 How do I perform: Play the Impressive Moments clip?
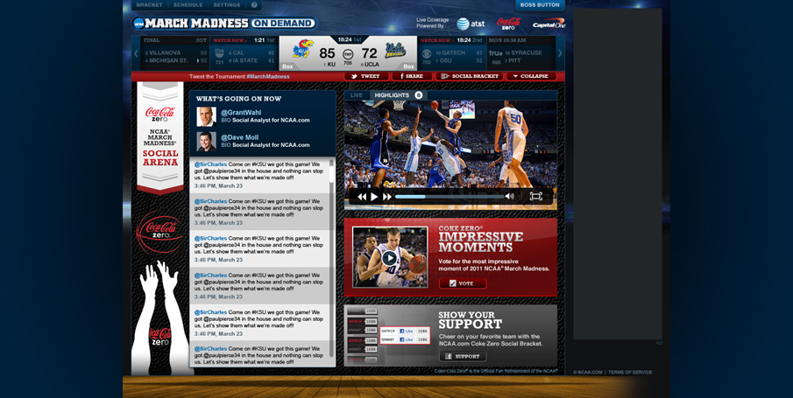click(x=389, y=258)
